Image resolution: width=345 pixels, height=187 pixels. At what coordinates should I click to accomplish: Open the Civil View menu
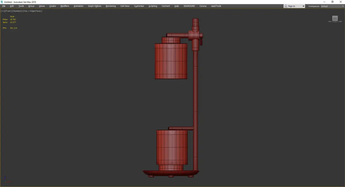click(125, 6)
